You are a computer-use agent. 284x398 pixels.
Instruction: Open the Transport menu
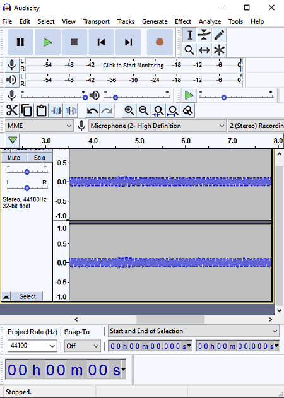97,21
